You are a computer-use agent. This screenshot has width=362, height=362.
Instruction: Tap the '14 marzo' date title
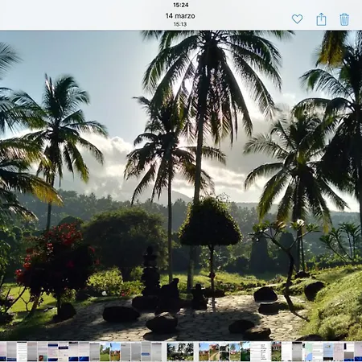click(180, 16)
